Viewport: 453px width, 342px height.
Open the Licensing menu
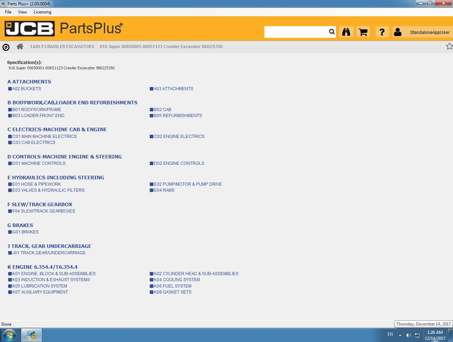click(x=42, y=12)
